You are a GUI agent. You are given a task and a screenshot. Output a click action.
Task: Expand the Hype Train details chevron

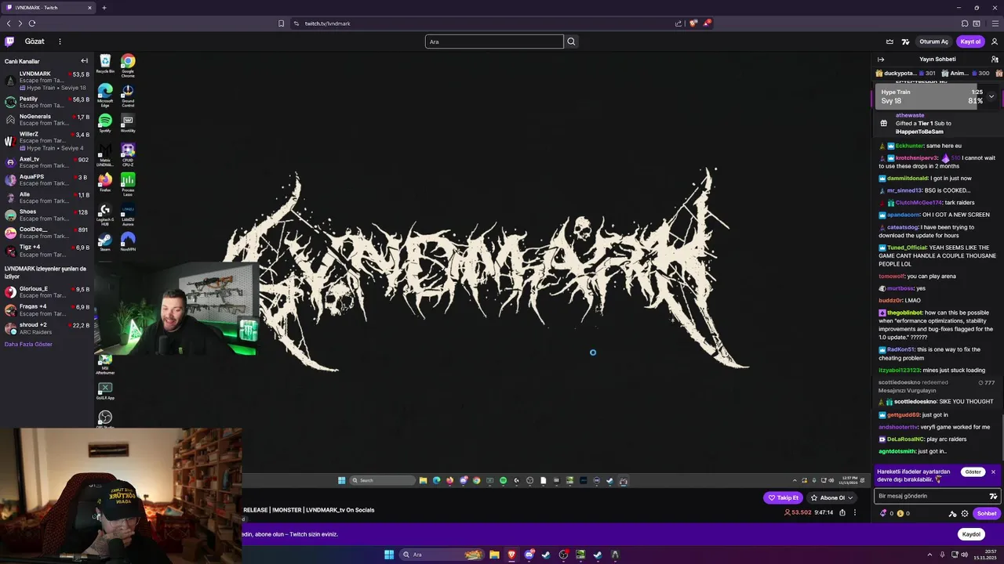tap(991, 96)
